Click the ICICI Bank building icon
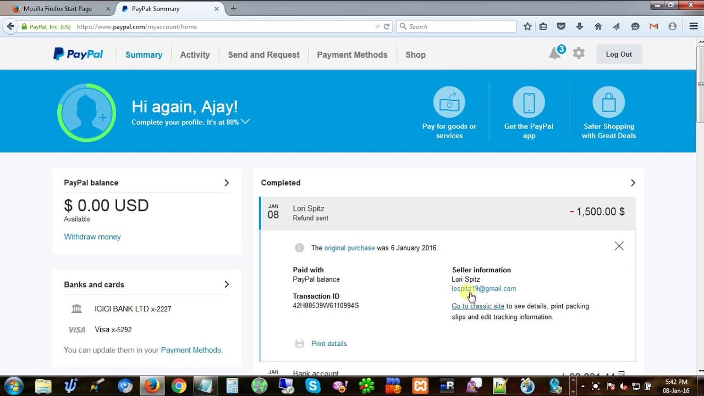Image resolution: width=704 pixels, height=396 pixels. pyautogui.click(x=77, y=309)
